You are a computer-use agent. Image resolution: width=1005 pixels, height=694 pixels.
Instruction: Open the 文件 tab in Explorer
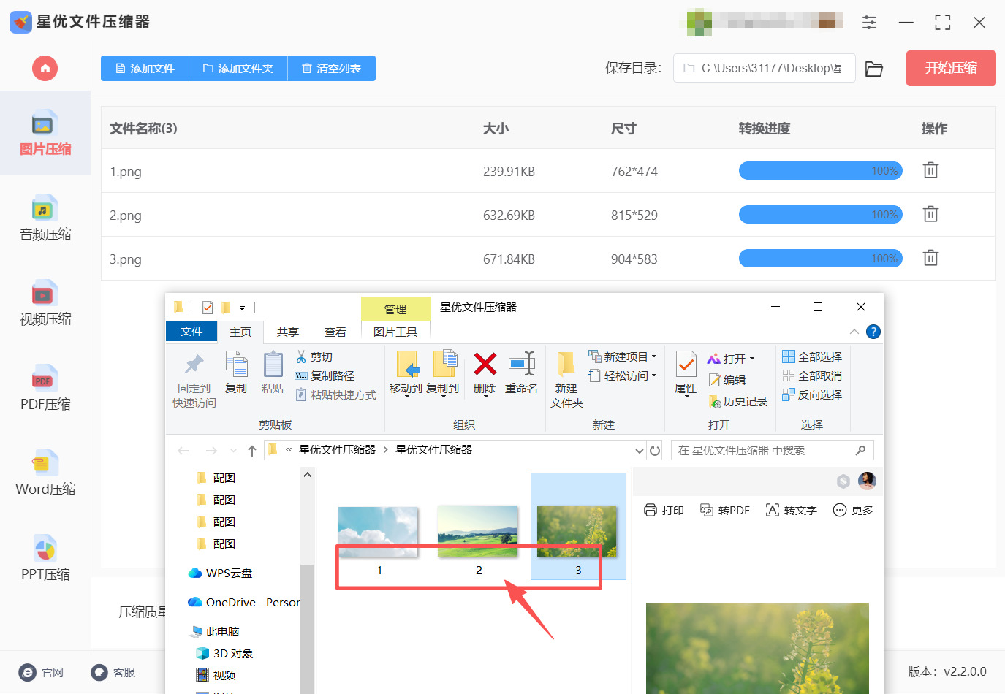point(191,331)
